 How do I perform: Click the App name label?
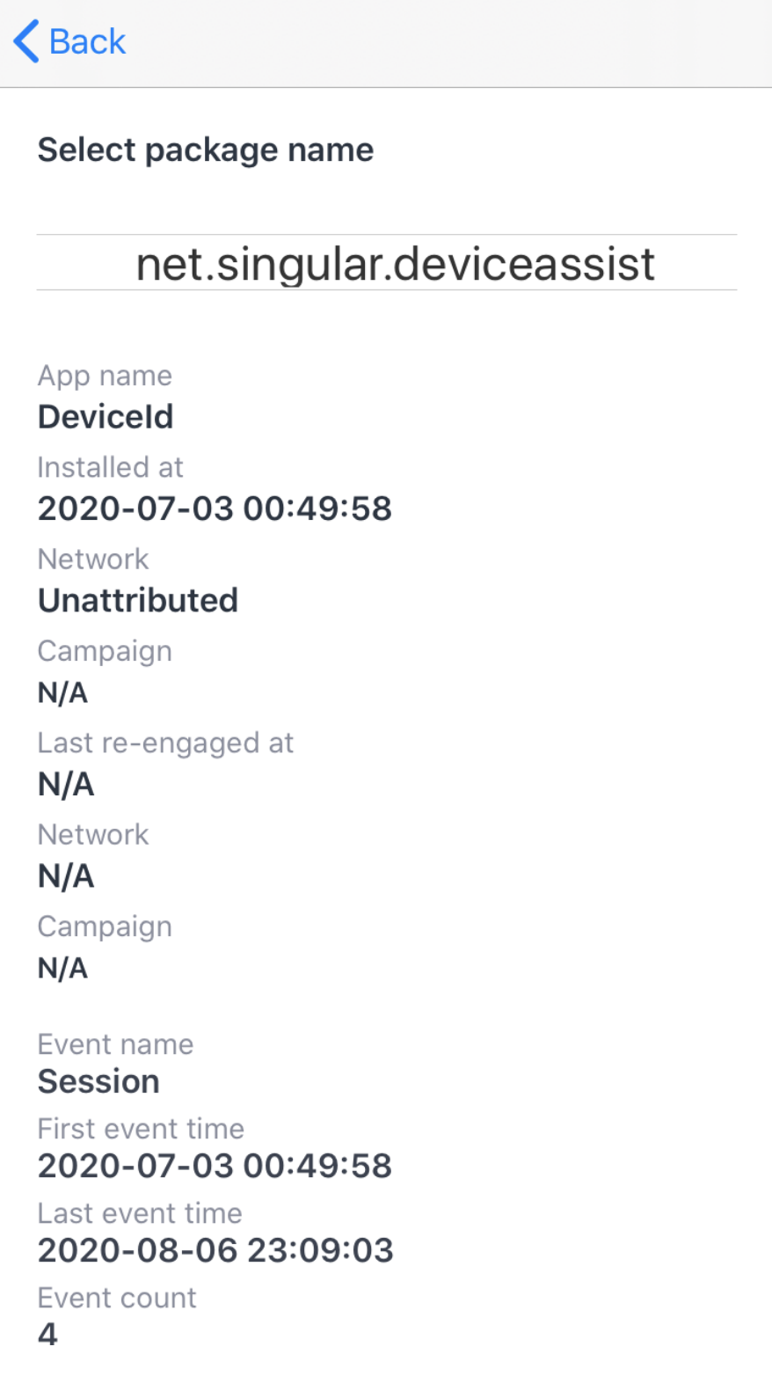click(x=105, y=376)
